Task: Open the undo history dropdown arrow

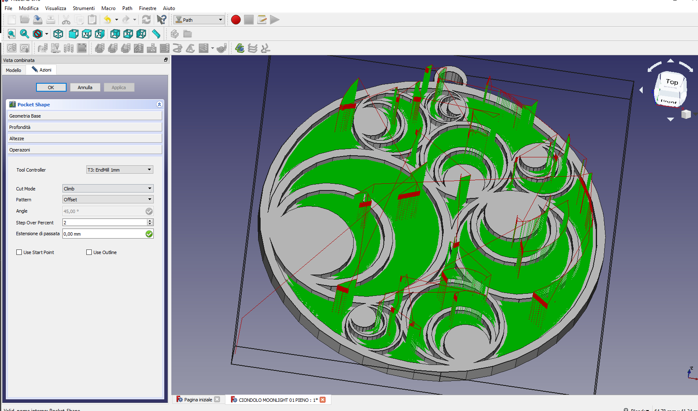Action: pos(116,20)
